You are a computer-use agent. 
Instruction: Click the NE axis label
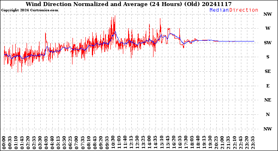coord(268,100)
